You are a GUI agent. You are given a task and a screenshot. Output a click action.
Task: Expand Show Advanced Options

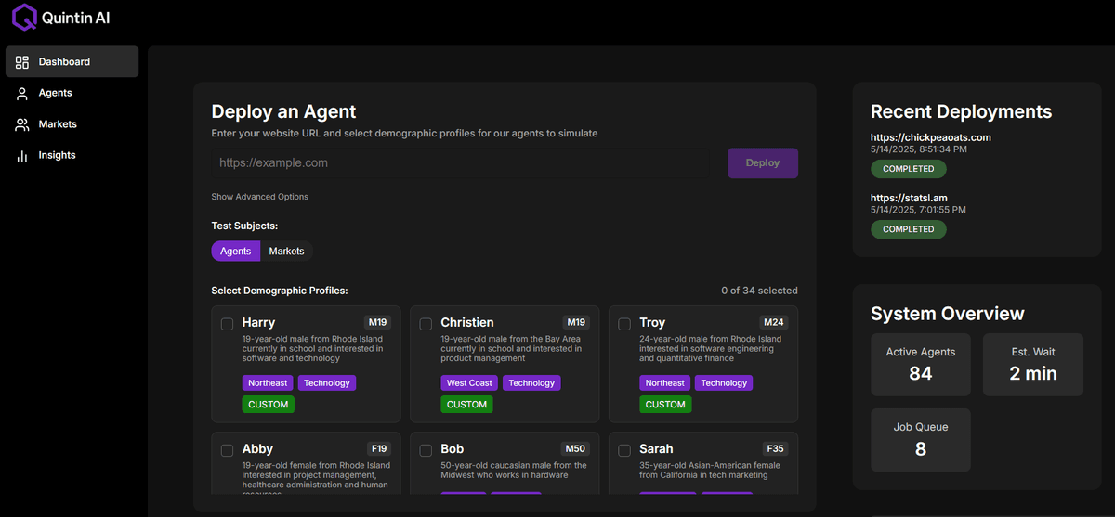[x=259, y=197]
